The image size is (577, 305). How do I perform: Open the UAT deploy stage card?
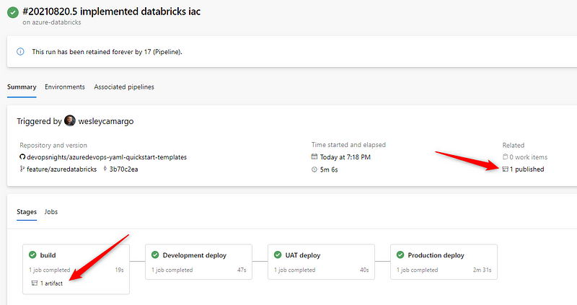click(321, 262)
